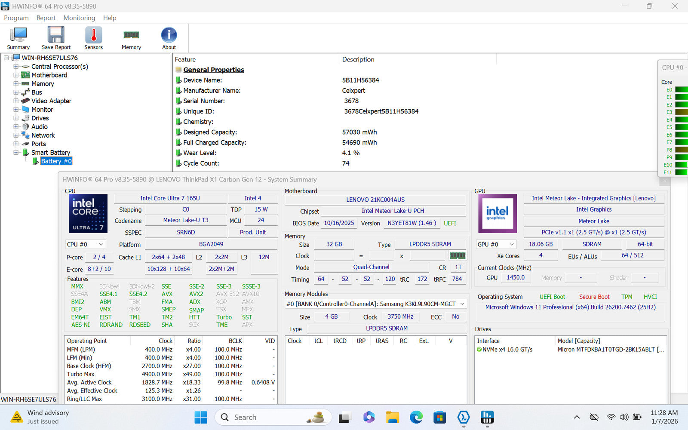Click the Windows Start button
This screenshot has height=430, width=688.
point(201,417)
